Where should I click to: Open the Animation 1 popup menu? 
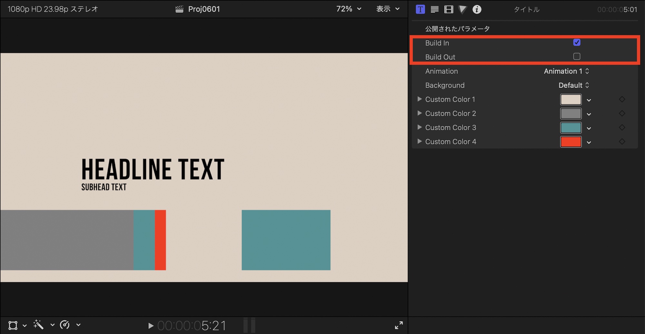(x=566, y=71)
